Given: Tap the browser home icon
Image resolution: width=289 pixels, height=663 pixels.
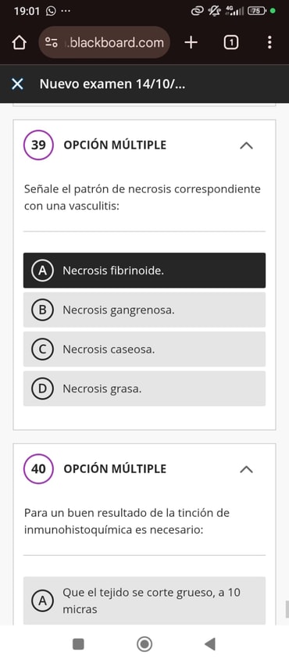Looking at the screenshot, I should [x=20, y=43].
